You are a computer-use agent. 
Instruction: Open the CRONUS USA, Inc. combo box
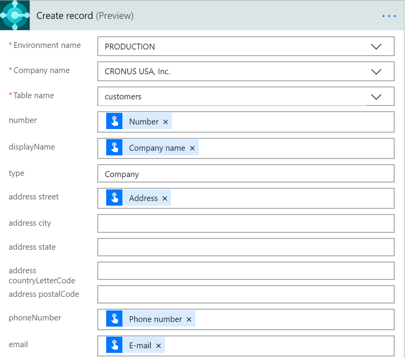(246, 71)
